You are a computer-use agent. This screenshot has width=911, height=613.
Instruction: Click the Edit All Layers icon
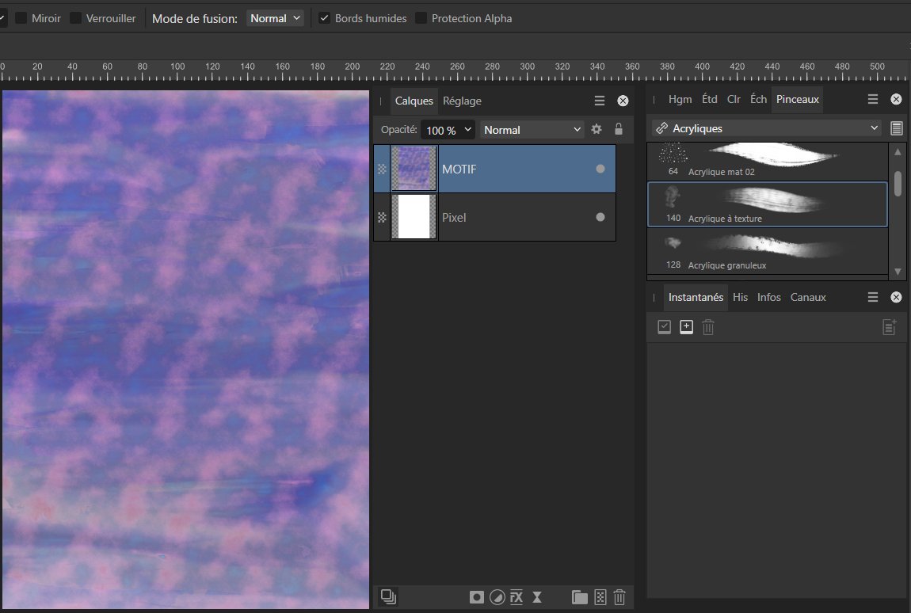(x=388, y=596)
